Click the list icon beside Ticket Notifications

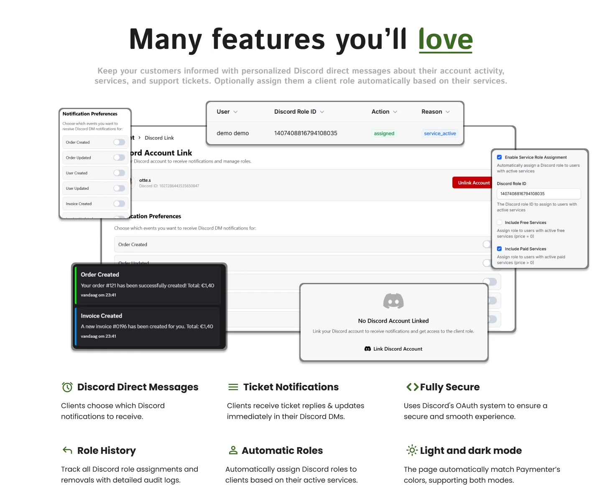click(x=233, y=387)
